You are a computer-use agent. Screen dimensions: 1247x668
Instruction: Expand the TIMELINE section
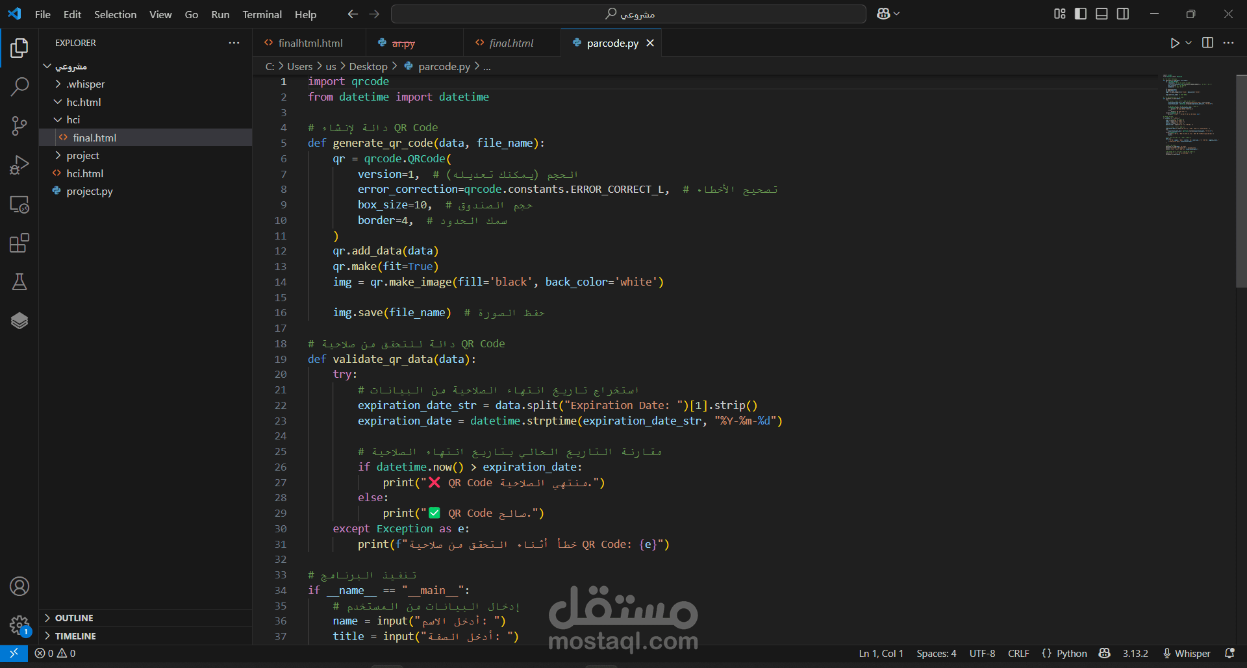[x=145, y=636]
